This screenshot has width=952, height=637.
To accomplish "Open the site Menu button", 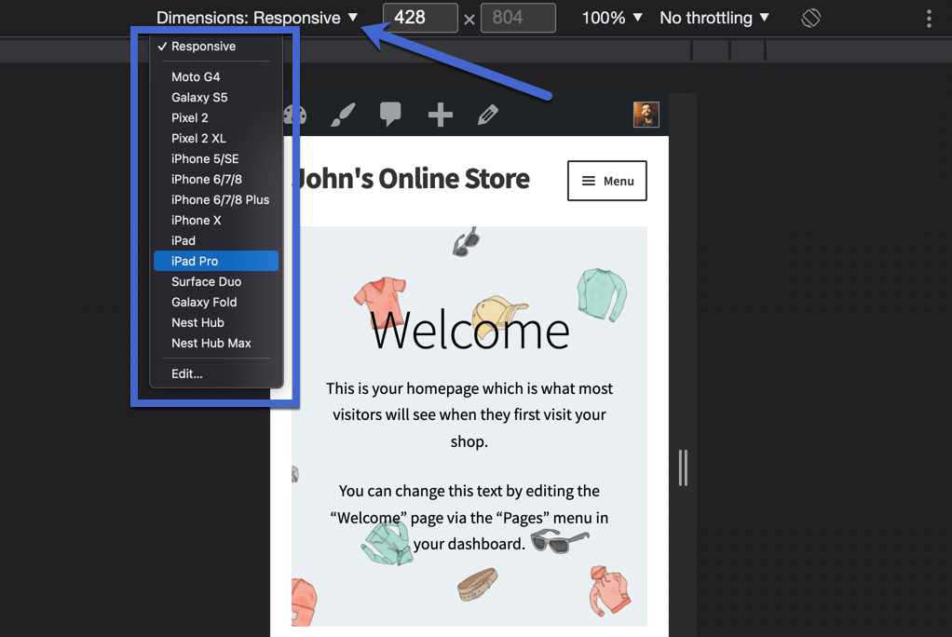I will pyautogui.click(x=606, y=181).
